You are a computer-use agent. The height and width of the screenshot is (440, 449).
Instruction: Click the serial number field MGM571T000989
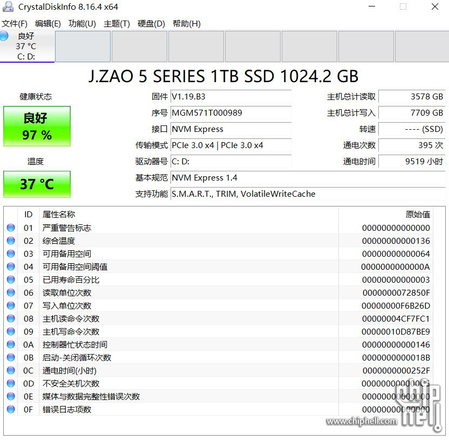231,113
